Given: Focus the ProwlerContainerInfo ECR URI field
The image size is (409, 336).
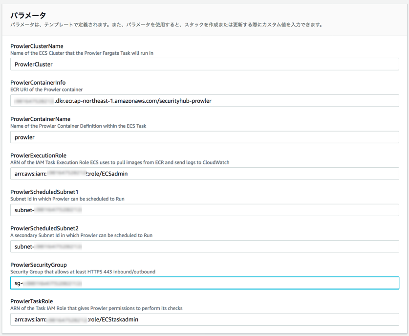Looking at the screenshot, I should click(x=204, y=101).
